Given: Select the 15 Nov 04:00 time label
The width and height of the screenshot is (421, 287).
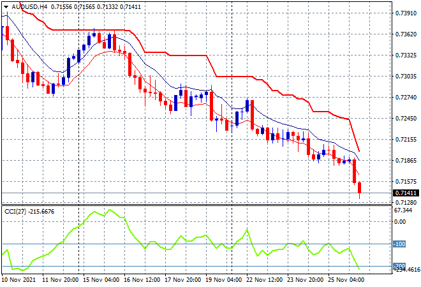Looking at the screenshot, I should click(x=101, y=280).
